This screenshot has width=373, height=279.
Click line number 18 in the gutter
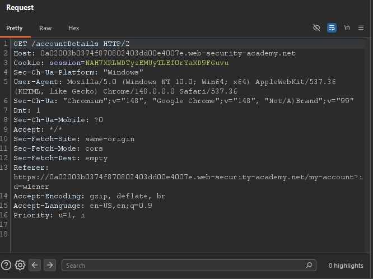[4, 234]
